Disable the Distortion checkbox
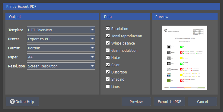The width and height of the screenshot is (223, 112). tap(108, 72)
